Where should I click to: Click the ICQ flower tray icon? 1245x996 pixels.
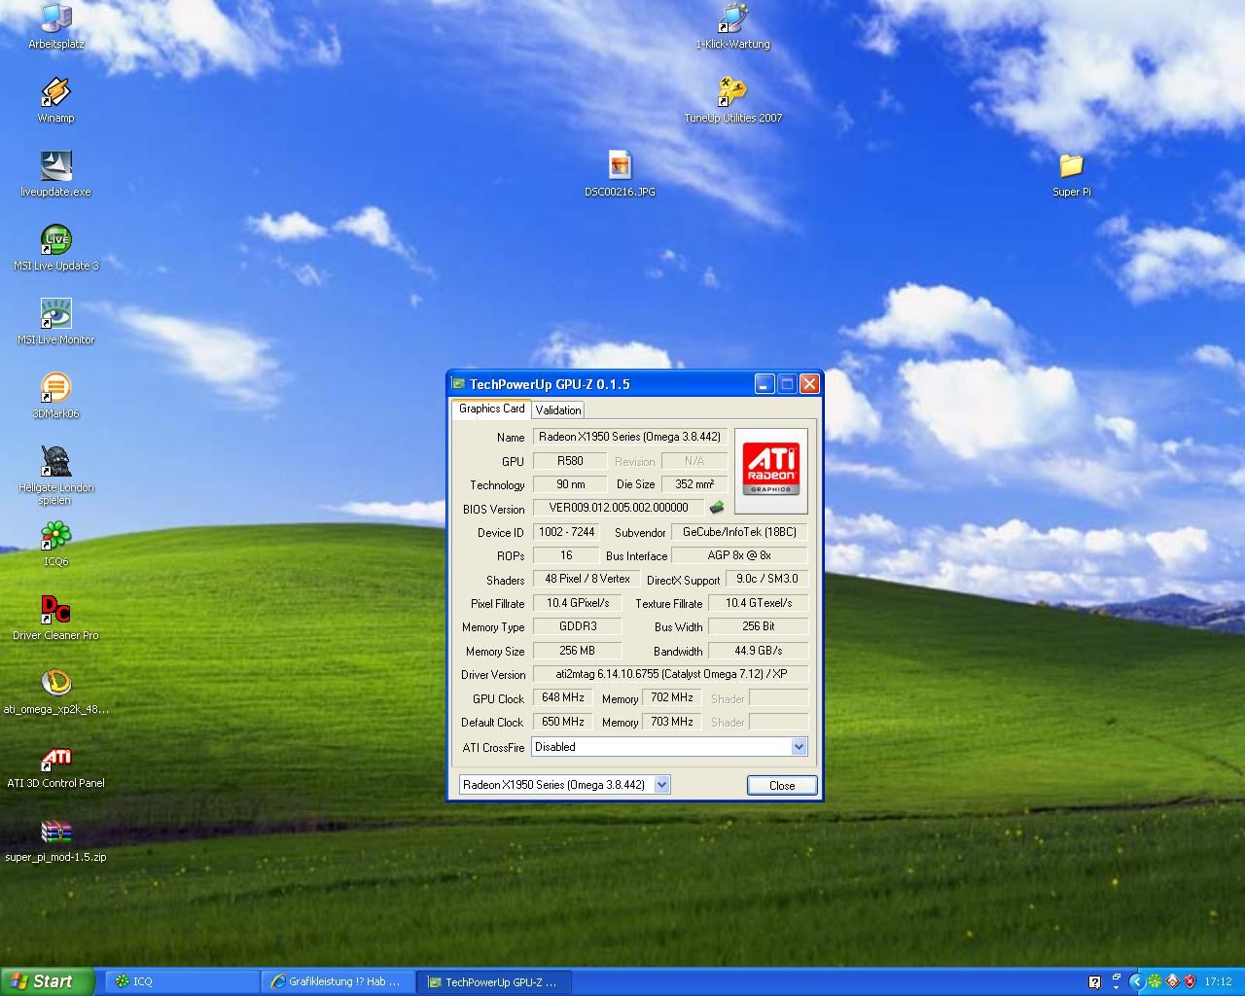(x=1155, y=981)
